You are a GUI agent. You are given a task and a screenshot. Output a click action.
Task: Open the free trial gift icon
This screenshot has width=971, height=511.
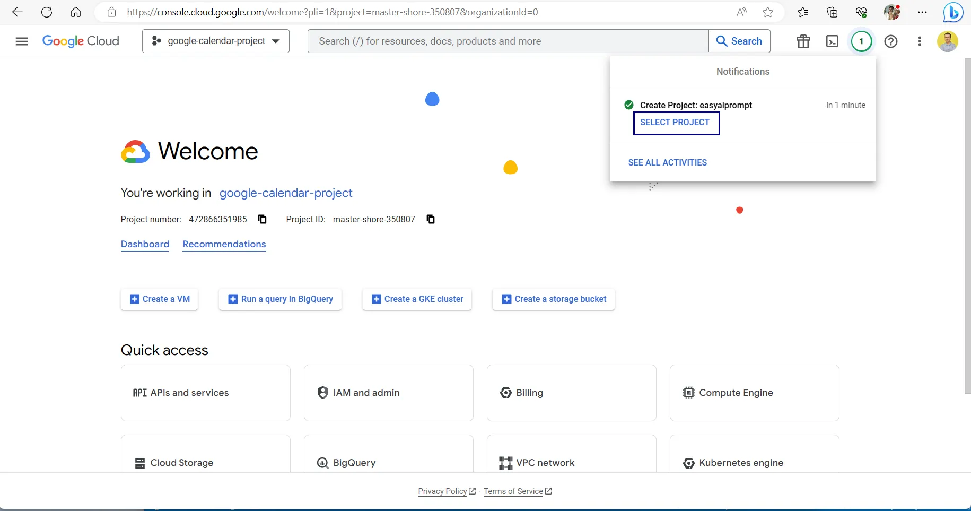803,41
